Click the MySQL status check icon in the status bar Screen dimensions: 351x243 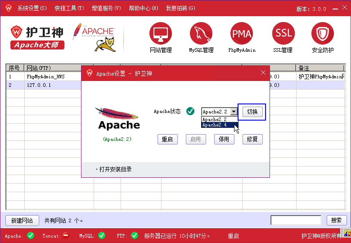pos(102,235)
